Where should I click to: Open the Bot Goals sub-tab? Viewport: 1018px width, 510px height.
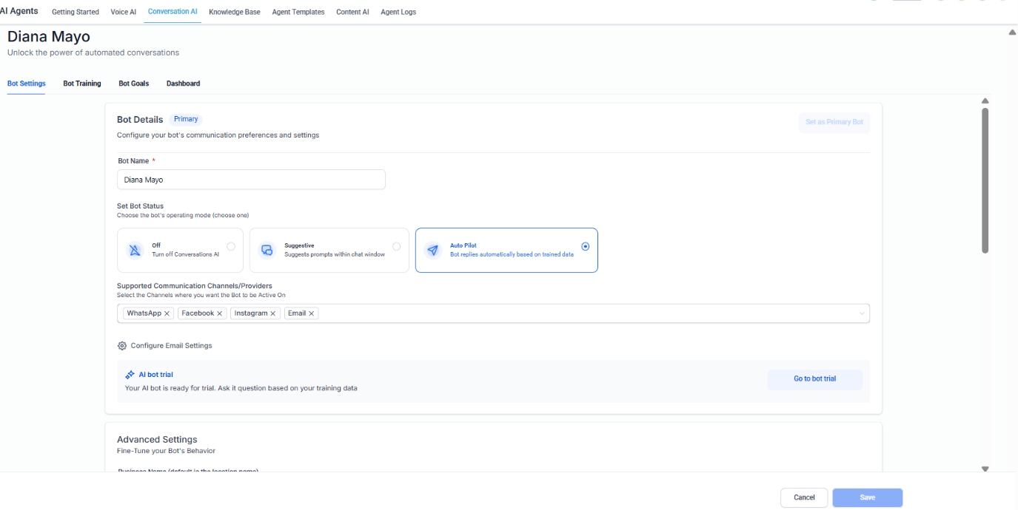point(134,84)
